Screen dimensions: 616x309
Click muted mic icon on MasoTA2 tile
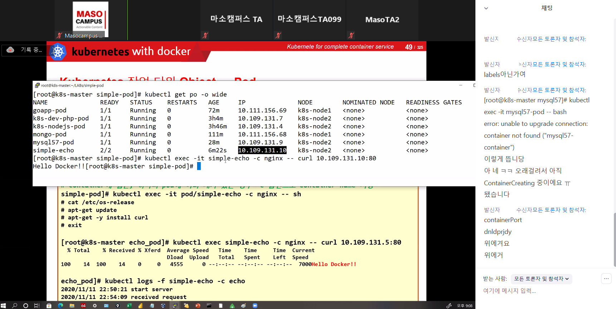pyautogui.click(x=351, y=35)
